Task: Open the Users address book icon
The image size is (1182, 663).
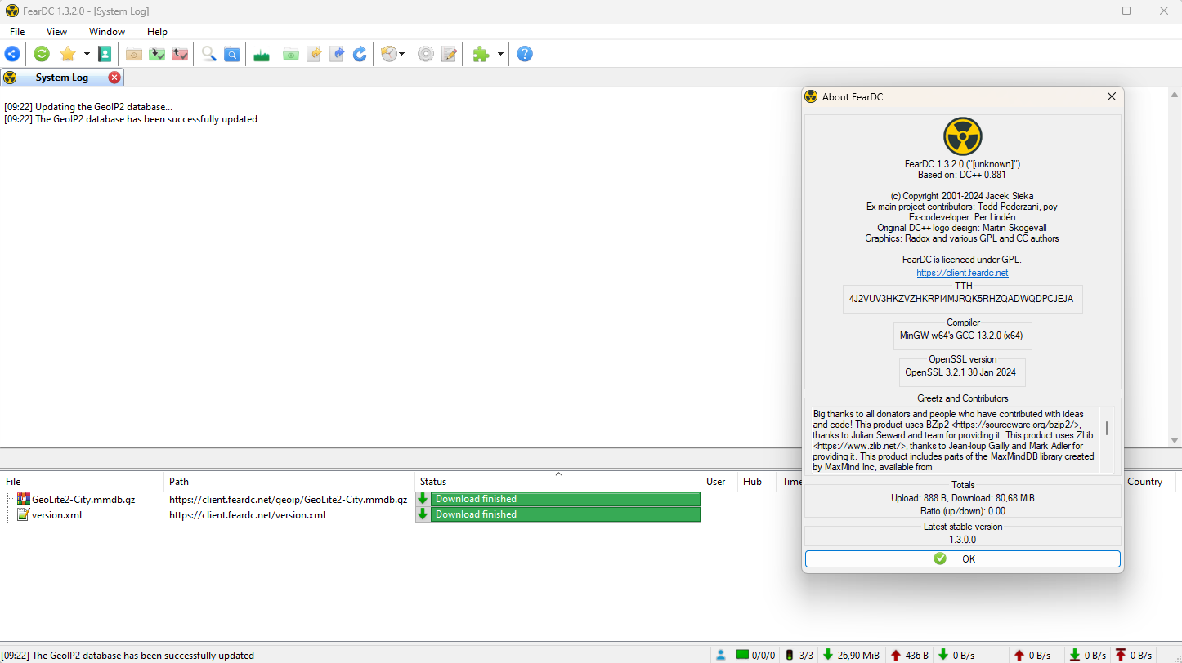Action: tap(105, 54)
